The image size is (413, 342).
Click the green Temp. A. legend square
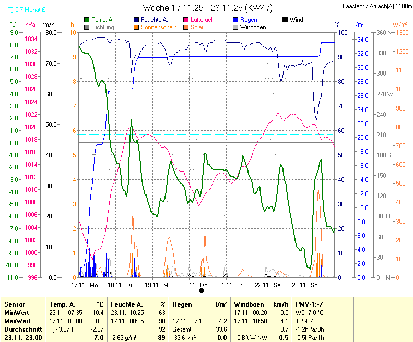pyautogui.click(x=87, y=20)
